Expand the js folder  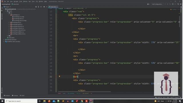tap(8, 36)
